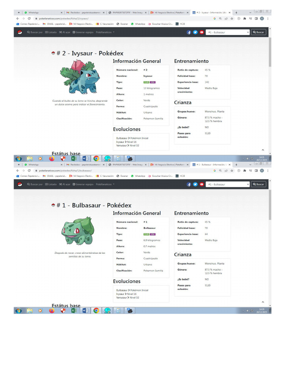Click the address bar in Ivysaur window
289x385 pixels.
tap(123, 18)
